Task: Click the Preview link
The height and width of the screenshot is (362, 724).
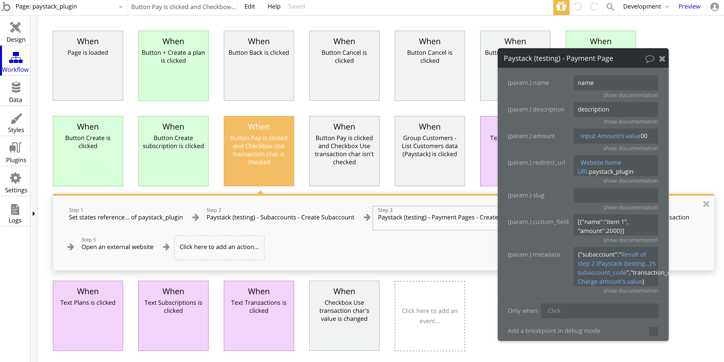Action: point(689,7)
